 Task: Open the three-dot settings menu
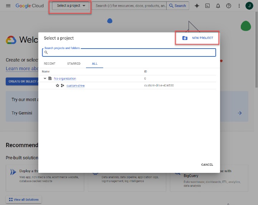pos(239,6)
